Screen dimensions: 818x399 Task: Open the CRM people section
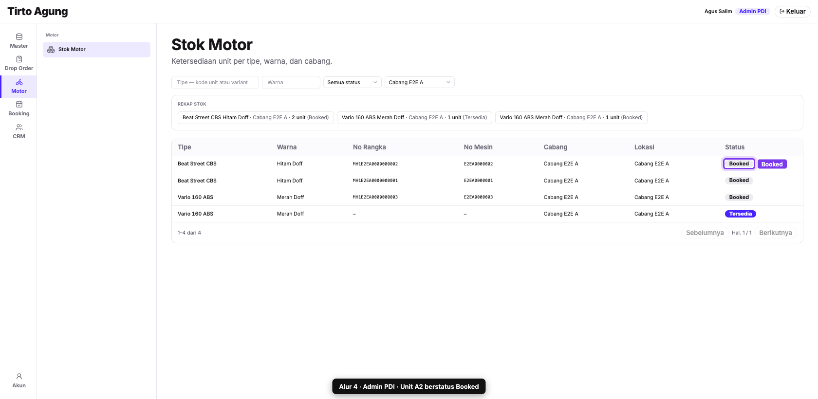click(19, 131)
